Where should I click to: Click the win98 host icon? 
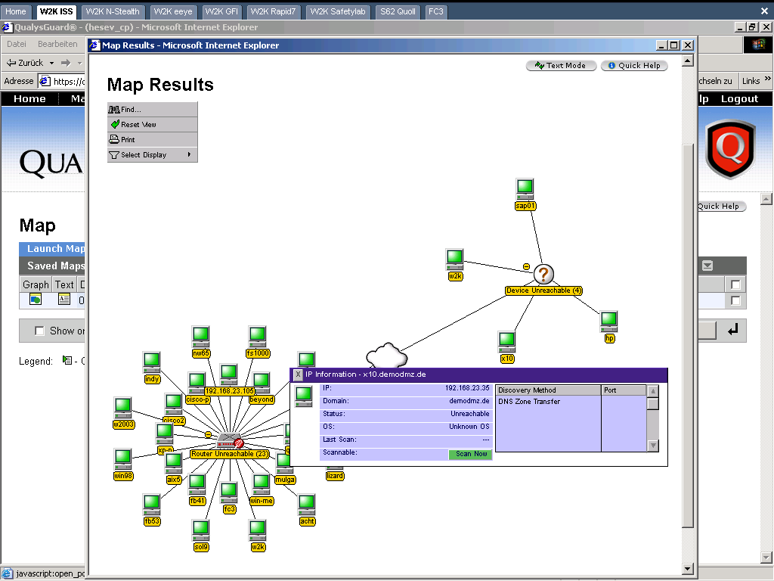[x=123, y=459]
